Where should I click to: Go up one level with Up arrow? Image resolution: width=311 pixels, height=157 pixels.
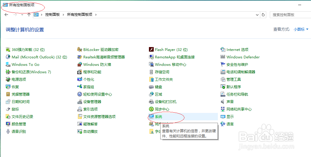[x=29, y=15]
